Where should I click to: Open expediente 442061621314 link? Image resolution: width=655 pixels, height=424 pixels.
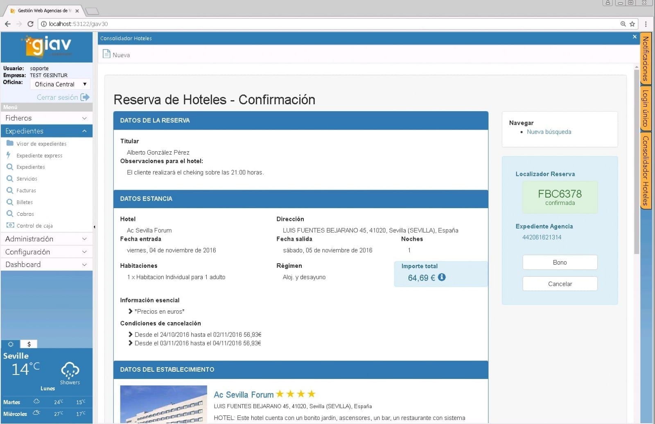542,237
